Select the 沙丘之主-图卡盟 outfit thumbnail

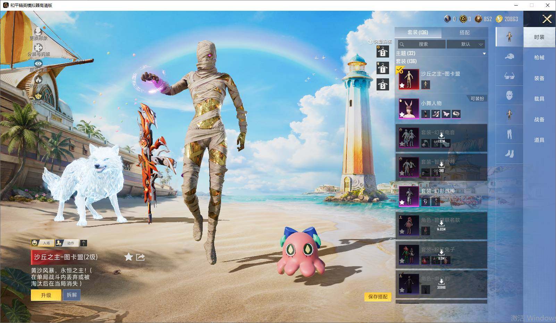409,79
